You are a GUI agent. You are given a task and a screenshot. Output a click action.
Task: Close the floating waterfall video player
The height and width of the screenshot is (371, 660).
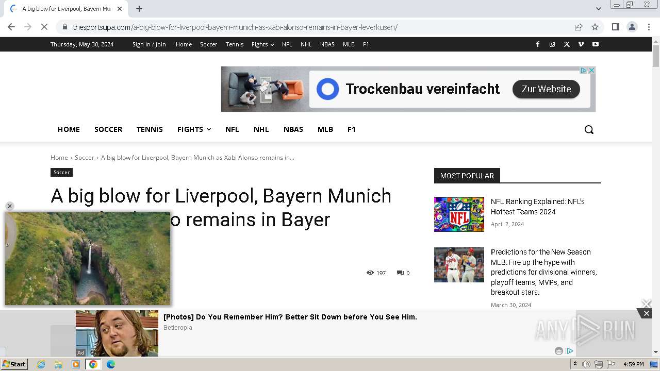[x=9, y=206]
